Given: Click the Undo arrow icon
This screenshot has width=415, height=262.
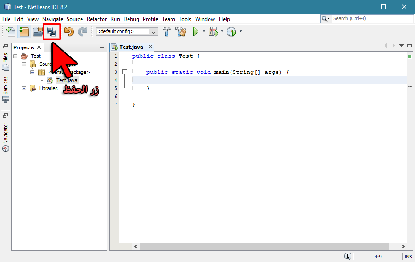Looking at the screenshot, I should pos(69,31).
